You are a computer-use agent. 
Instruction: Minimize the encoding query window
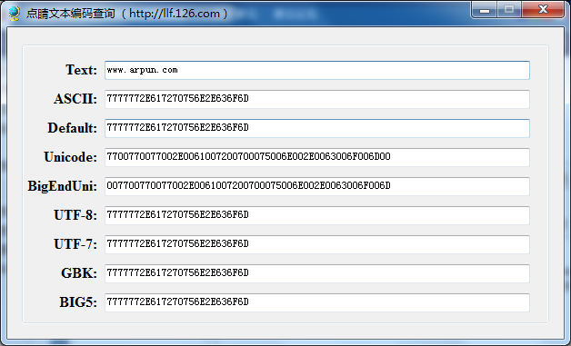pos(485,10)
